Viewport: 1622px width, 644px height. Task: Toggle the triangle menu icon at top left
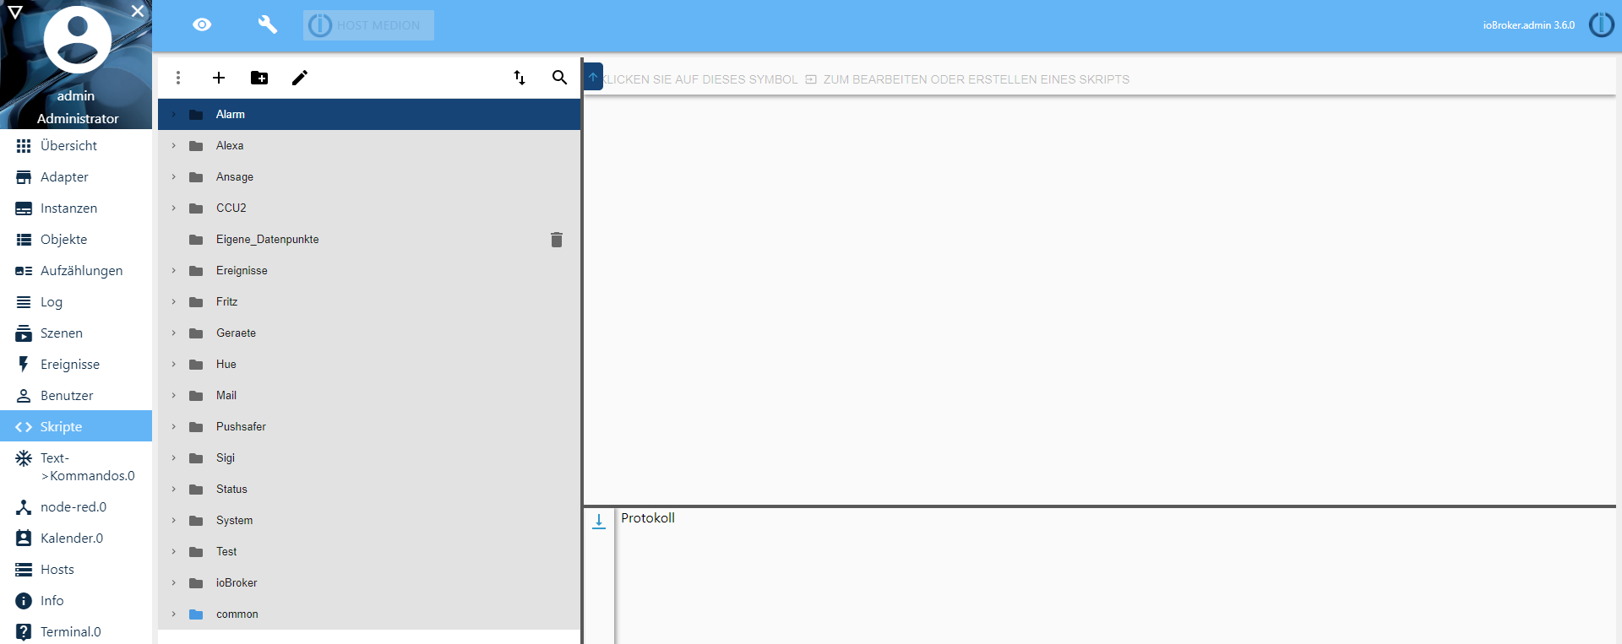14,12
